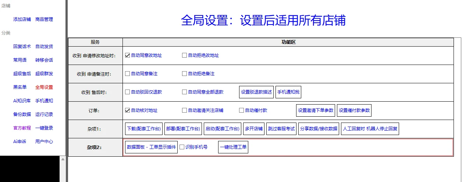The image size is (462, 182).
Task: Uncheck 自动核对地址 checkbox
Action: 128,110
